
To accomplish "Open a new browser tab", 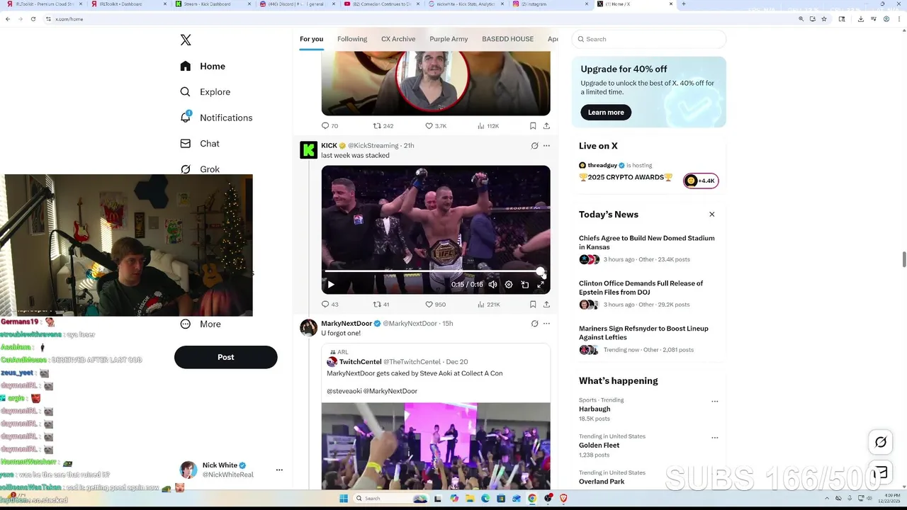I will (683, 4).
